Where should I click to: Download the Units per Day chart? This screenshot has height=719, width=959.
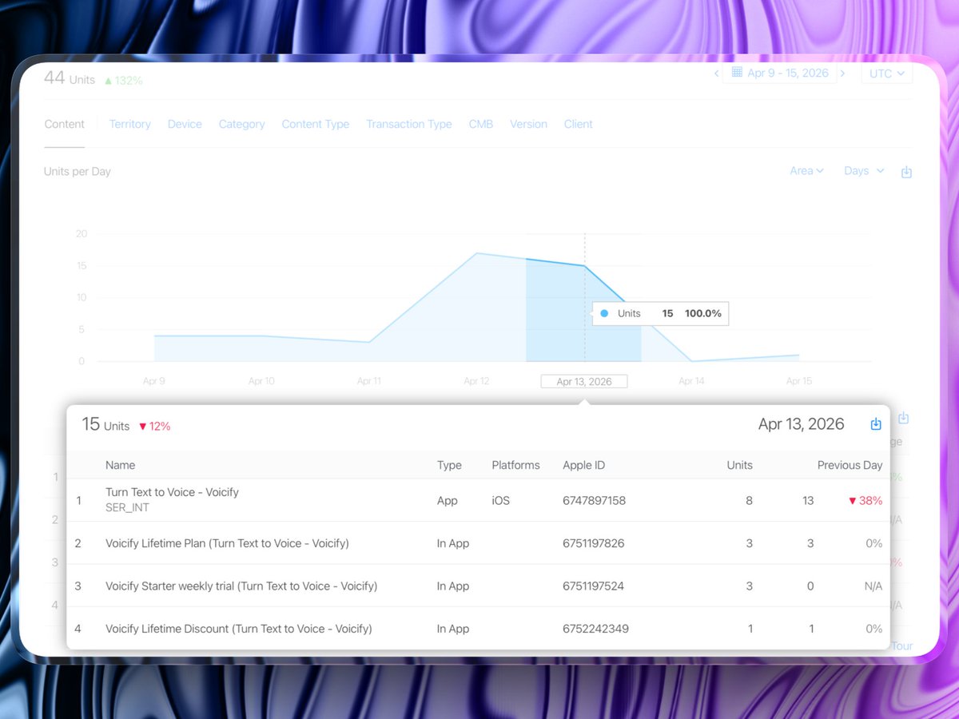tap(906, 172)
